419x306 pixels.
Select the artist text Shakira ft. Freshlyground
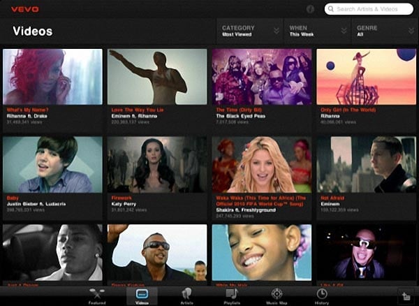point(246,210)
